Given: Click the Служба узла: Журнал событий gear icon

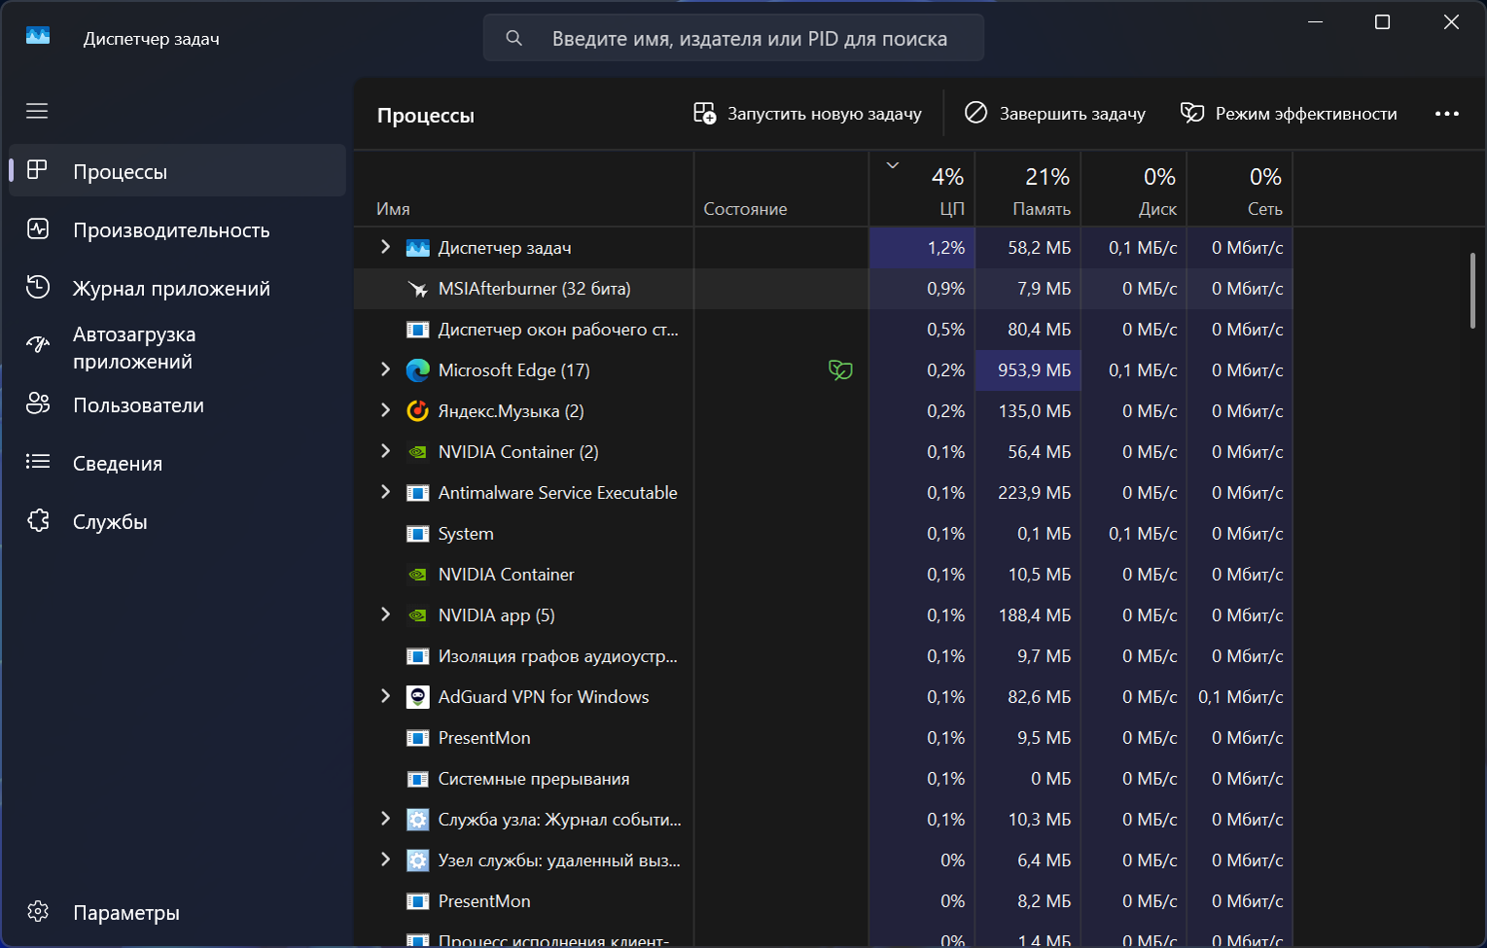Looking at the screenshot, I should tap(417, 820).
